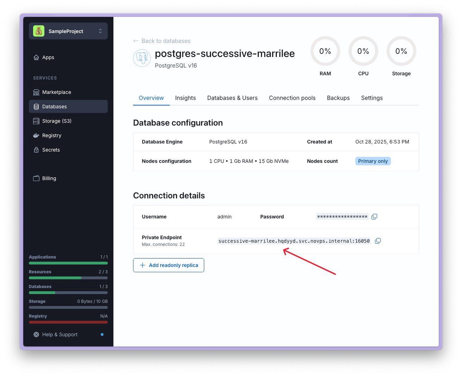Open Marketplace via its storefront icon

coord(36,92)
